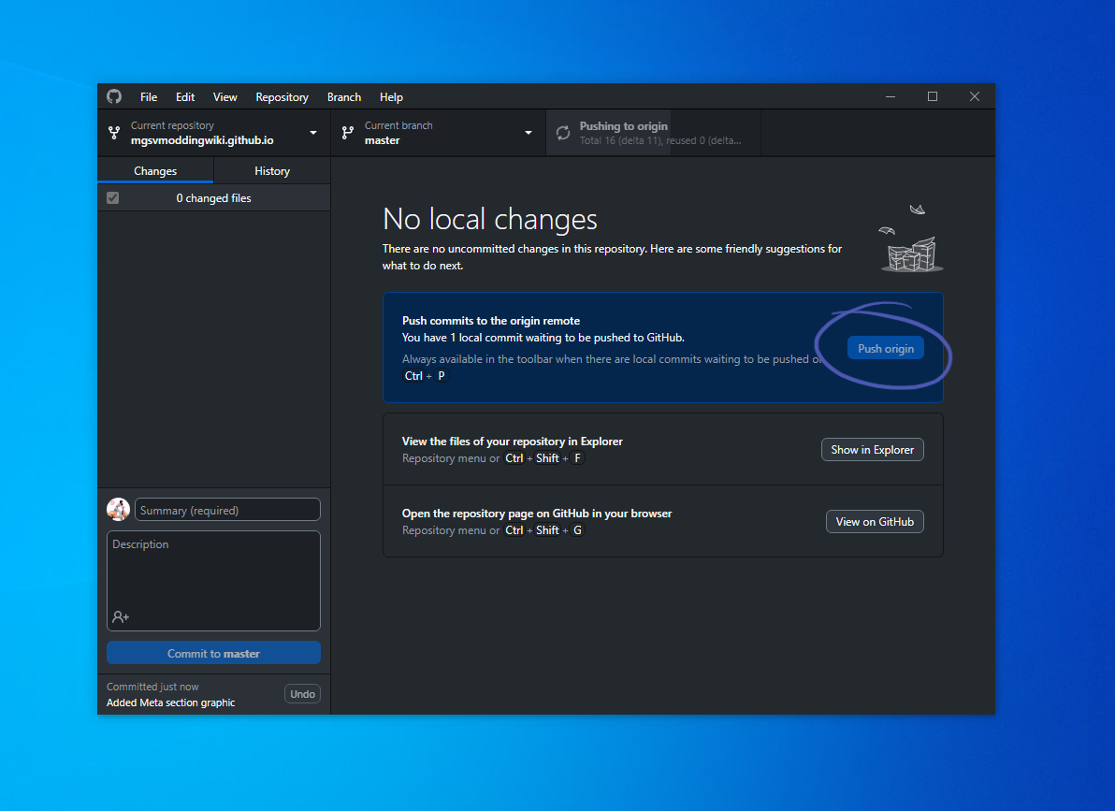The height and width of the screenshot is (811, 1115).
Task: Click the '0 changed files' label
Action: (213, 197)
